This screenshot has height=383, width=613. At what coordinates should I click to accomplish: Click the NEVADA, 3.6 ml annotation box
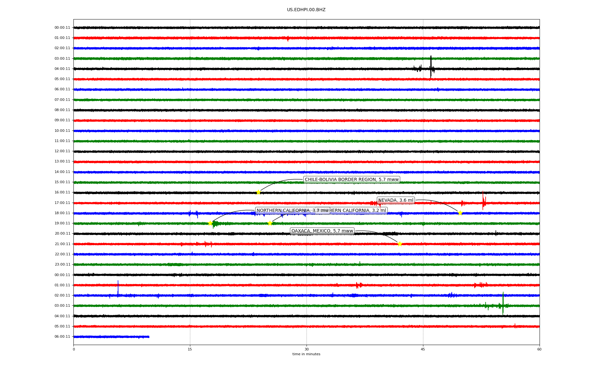pyautogui.click(x=396, y=200)
